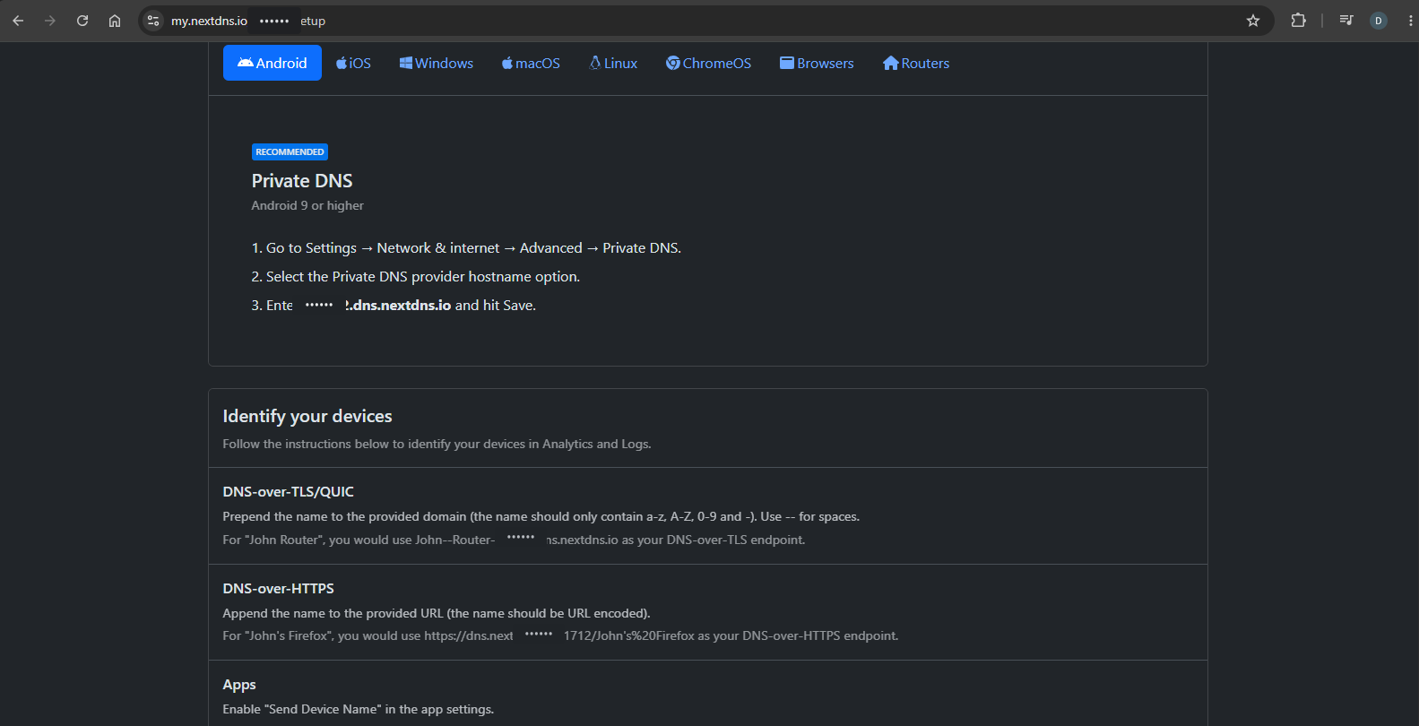Image resolution: width=1419 pixels, height=726 pixels.
Task: Bookmark this page with star icon
Action: pyautogui.click(x=1253, y=21)
